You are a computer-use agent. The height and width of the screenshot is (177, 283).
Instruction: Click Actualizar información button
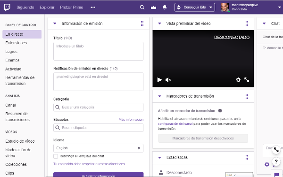(x=99, y=175)
